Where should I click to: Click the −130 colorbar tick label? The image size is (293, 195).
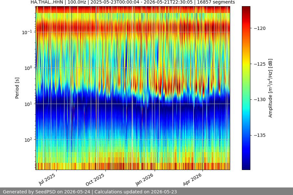260,100
